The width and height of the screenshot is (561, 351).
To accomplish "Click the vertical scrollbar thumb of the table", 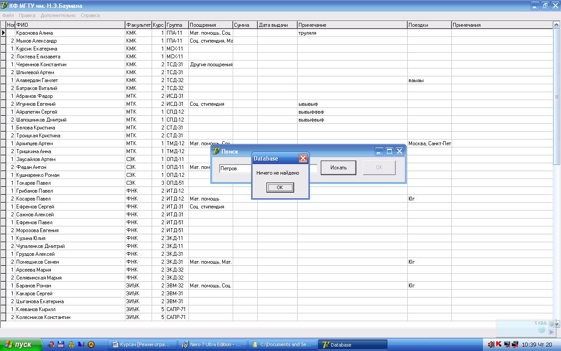I will click(557, 97).
